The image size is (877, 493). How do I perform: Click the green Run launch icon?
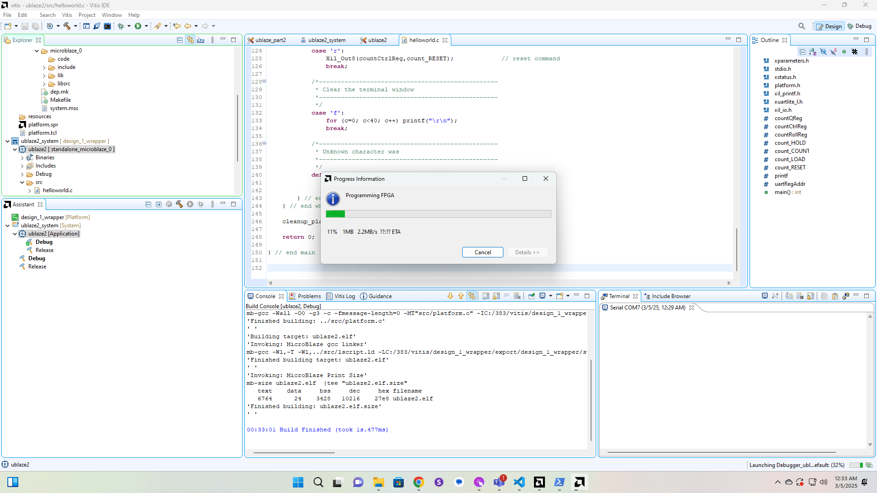[137, 26]
